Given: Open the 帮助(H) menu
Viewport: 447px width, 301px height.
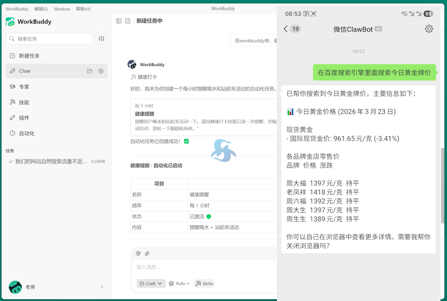Looking at the screenshot, I should point(83,9).
